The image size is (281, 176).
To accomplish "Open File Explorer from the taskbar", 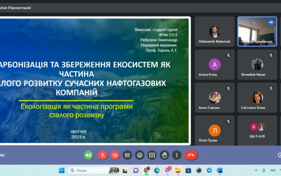I will 178,170.
